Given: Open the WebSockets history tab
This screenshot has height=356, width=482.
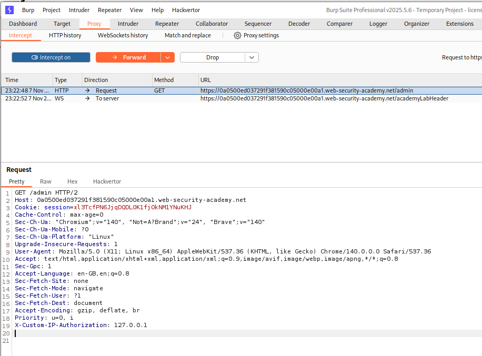Looking at the screenshot, I should click(123, 35).
